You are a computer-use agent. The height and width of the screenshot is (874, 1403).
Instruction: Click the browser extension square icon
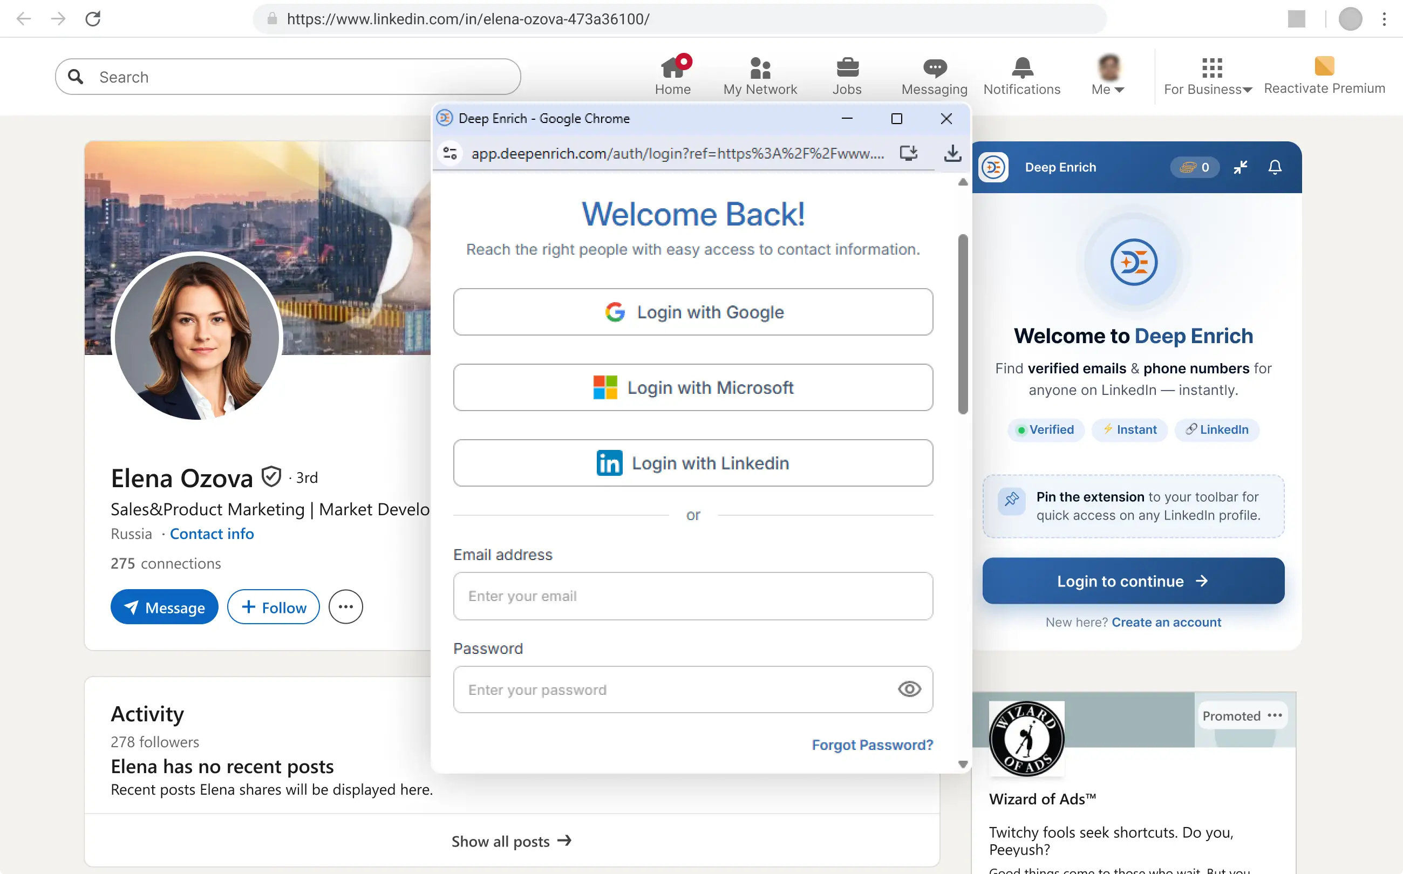1296,19
